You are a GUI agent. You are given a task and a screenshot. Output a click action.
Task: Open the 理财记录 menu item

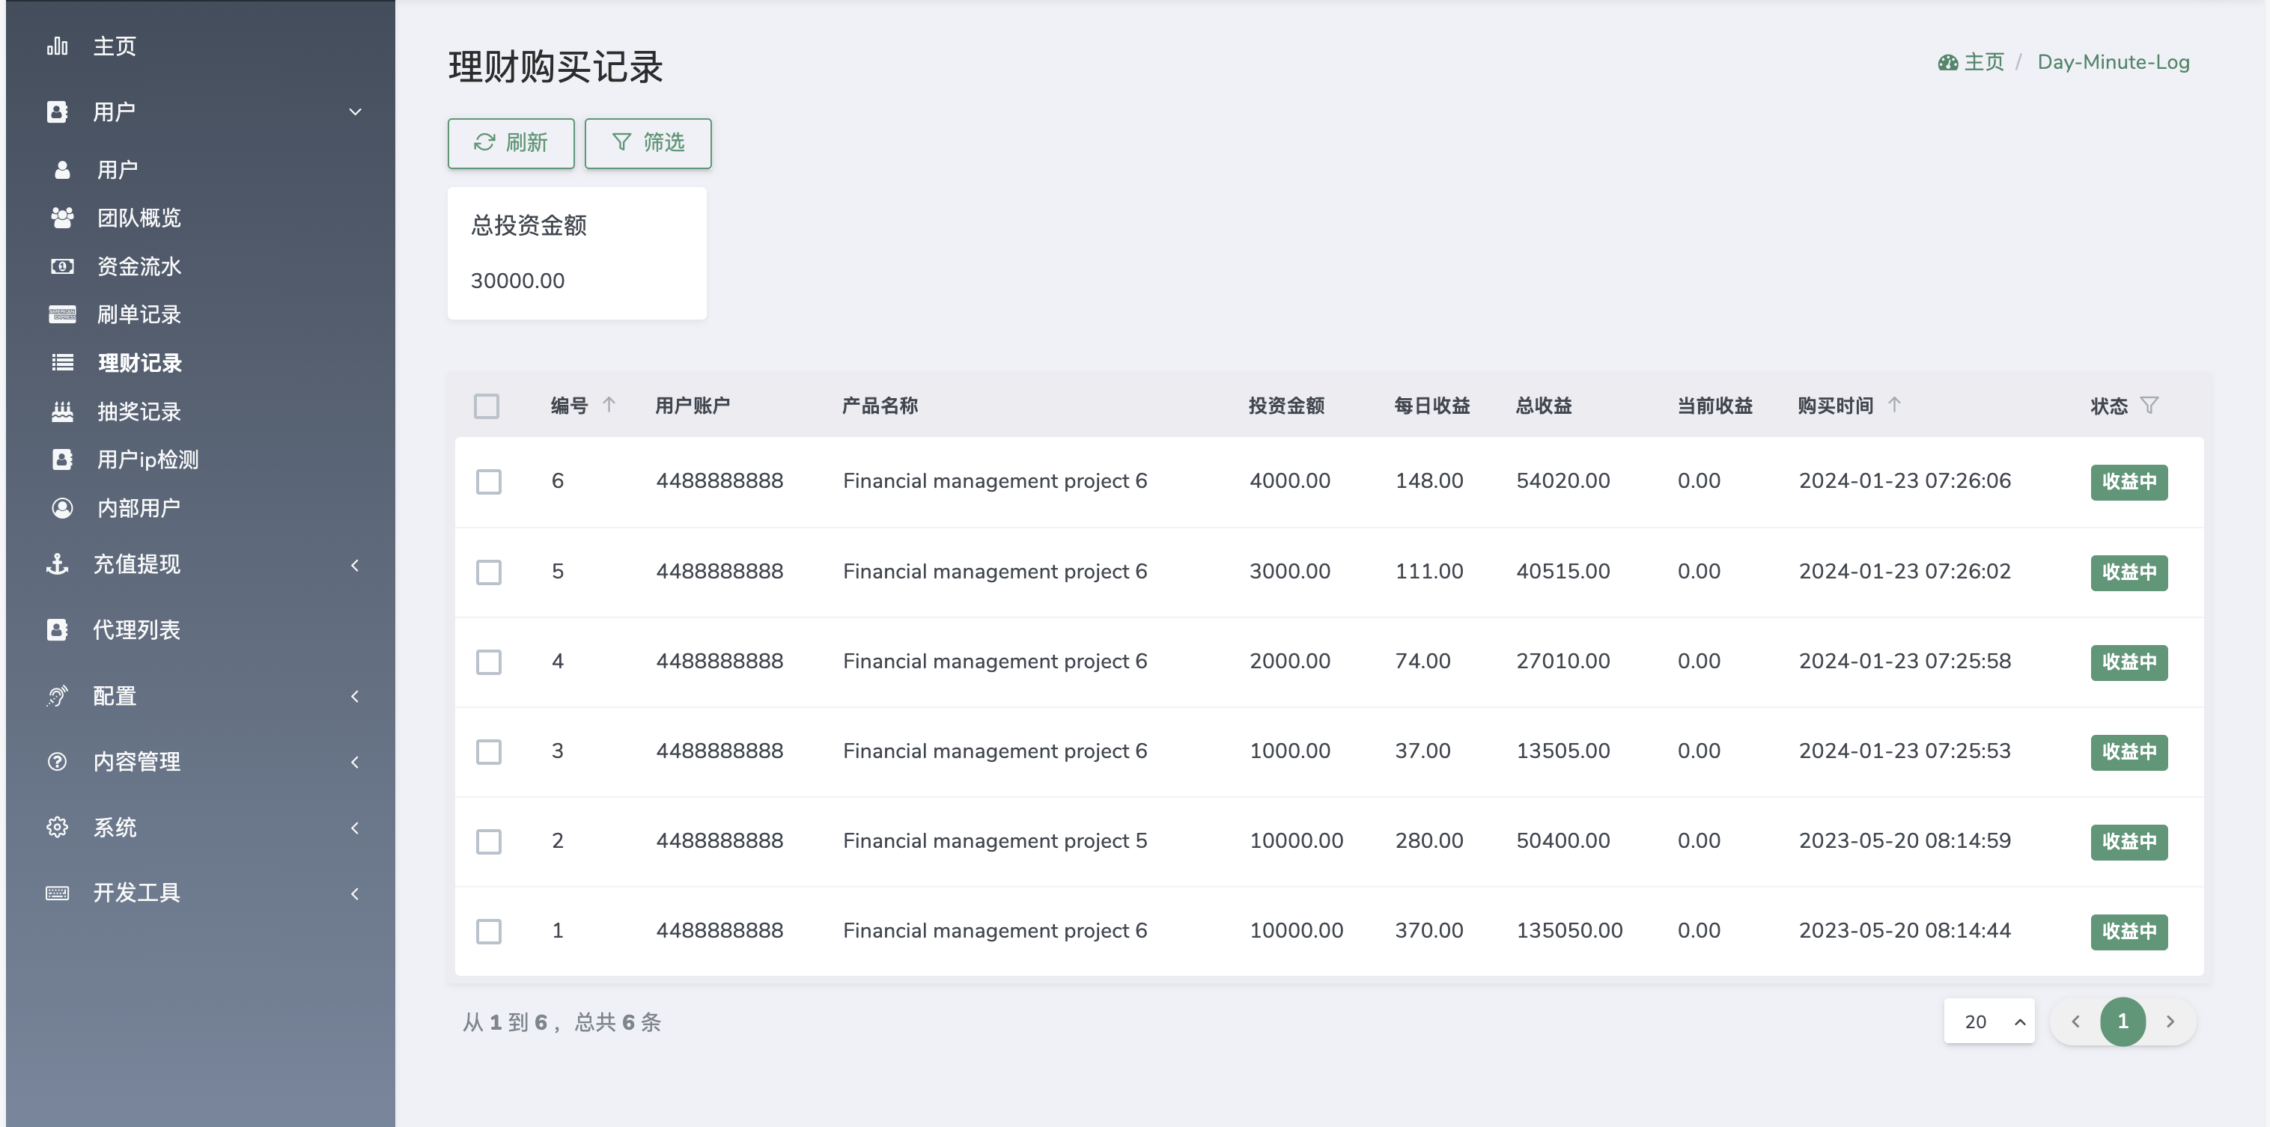coord(201,363)
